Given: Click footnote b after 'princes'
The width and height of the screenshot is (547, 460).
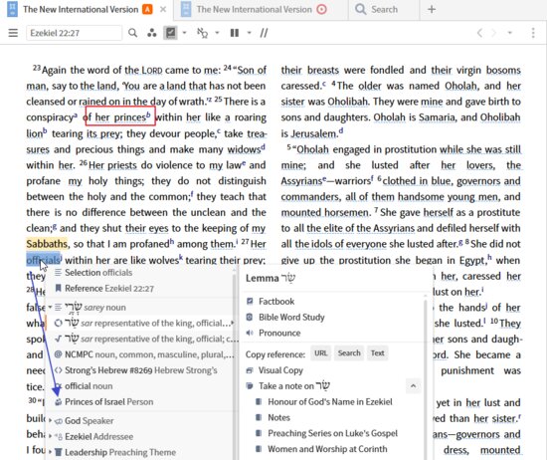Looking at the screenshot, I should (148, 115).
